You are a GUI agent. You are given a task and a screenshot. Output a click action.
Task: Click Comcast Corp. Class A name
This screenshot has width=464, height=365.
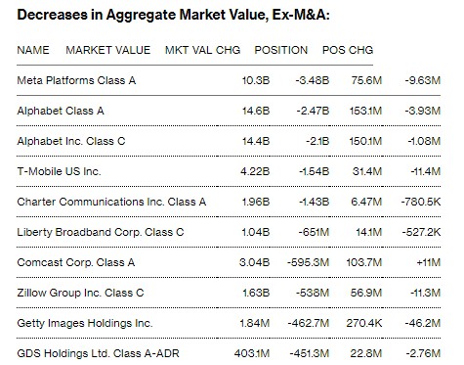coord(76,262)
